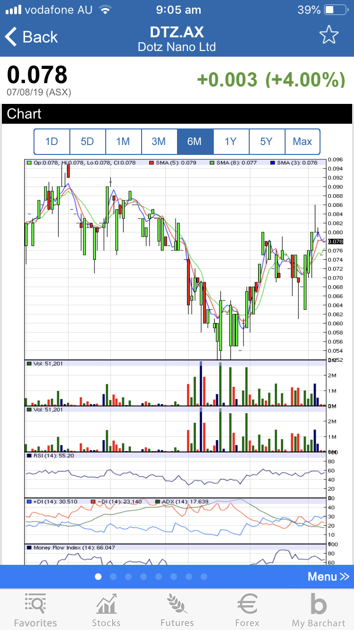
Task: Tap the Wi-Fi status icon
Action: 105,9
